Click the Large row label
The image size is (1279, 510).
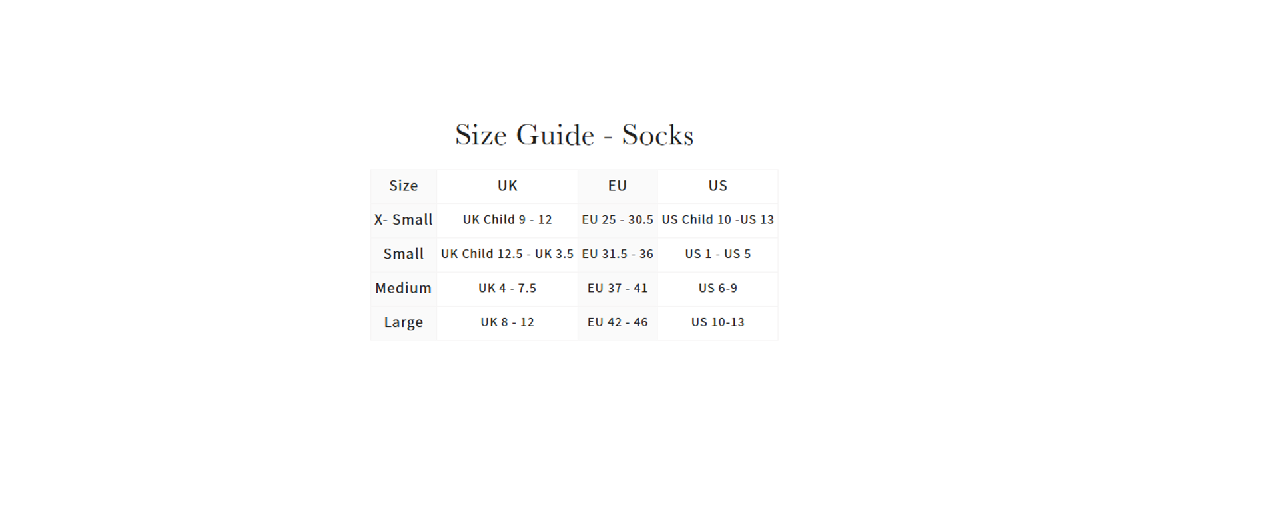404,323
